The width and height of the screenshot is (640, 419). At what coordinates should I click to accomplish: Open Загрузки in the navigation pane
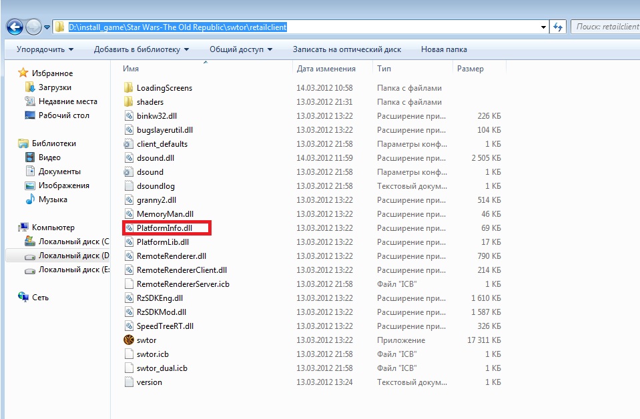[55, 87]
